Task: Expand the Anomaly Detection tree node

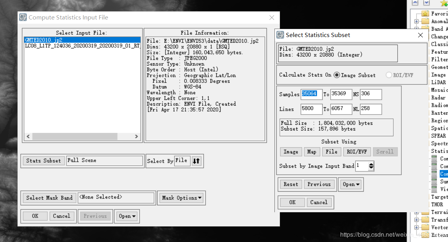Action: [417, 21]
